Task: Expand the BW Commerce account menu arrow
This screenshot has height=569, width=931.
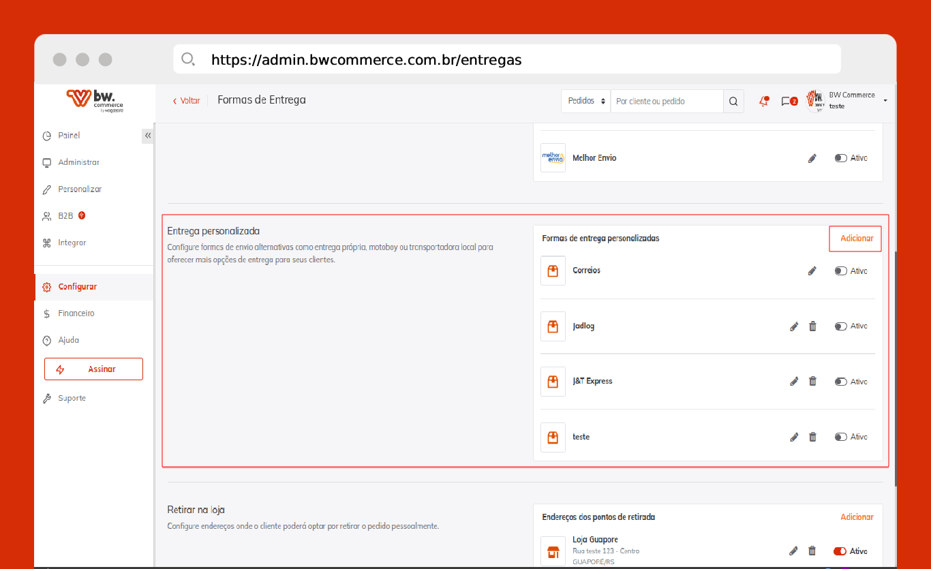Action: [885, 101]
